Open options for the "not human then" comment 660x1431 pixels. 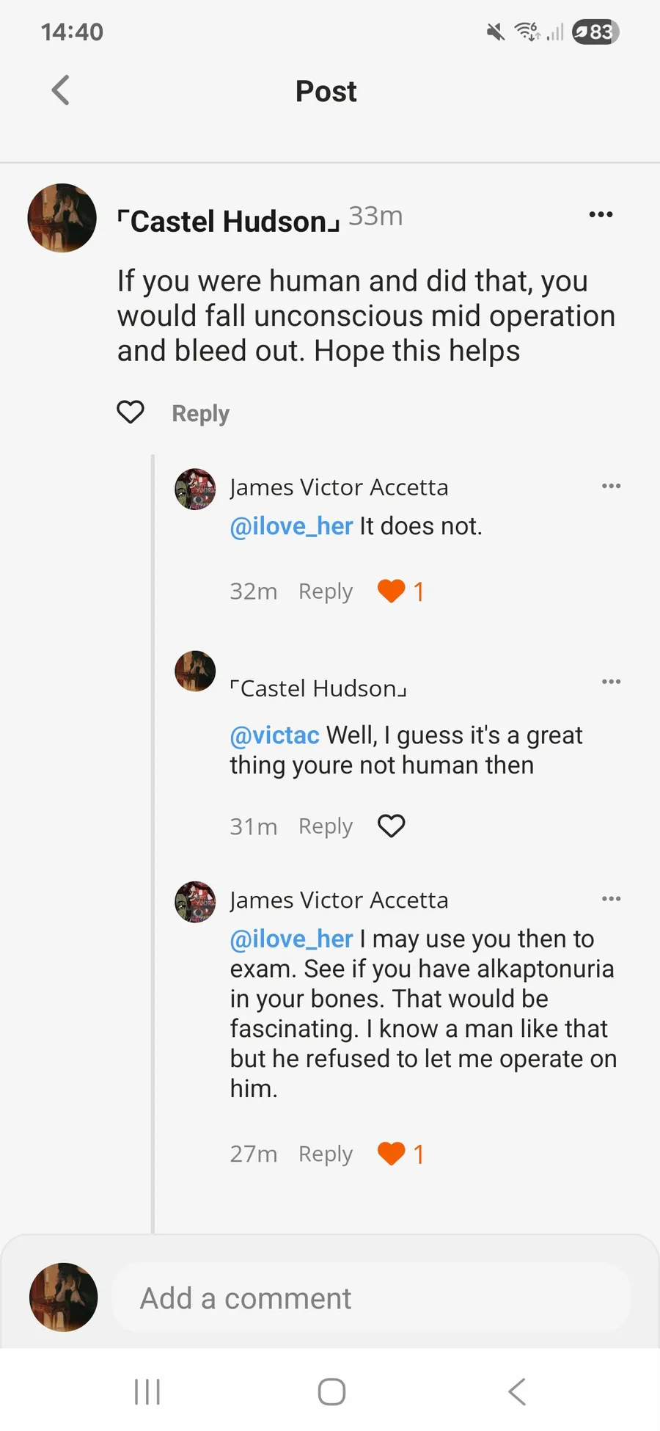[x=611, y=682]
